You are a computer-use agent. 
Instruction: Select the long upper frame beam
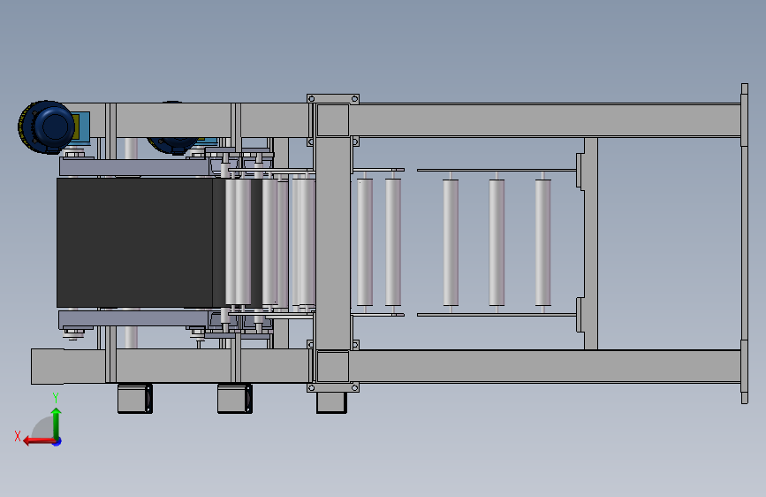point(545,120)
